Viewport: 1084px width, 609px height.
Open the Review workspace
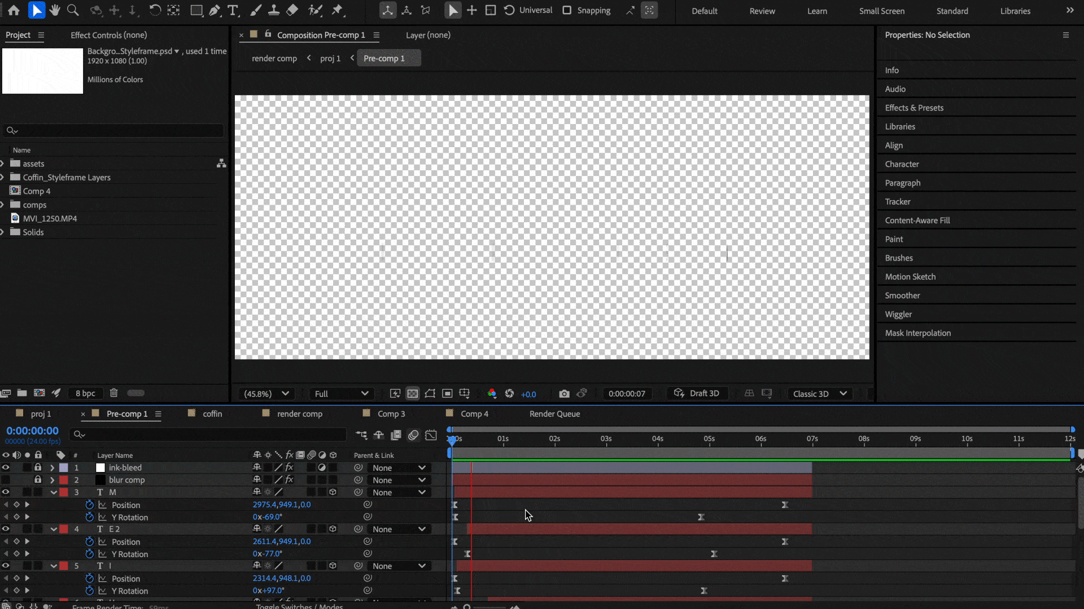[x=762, y=11]
